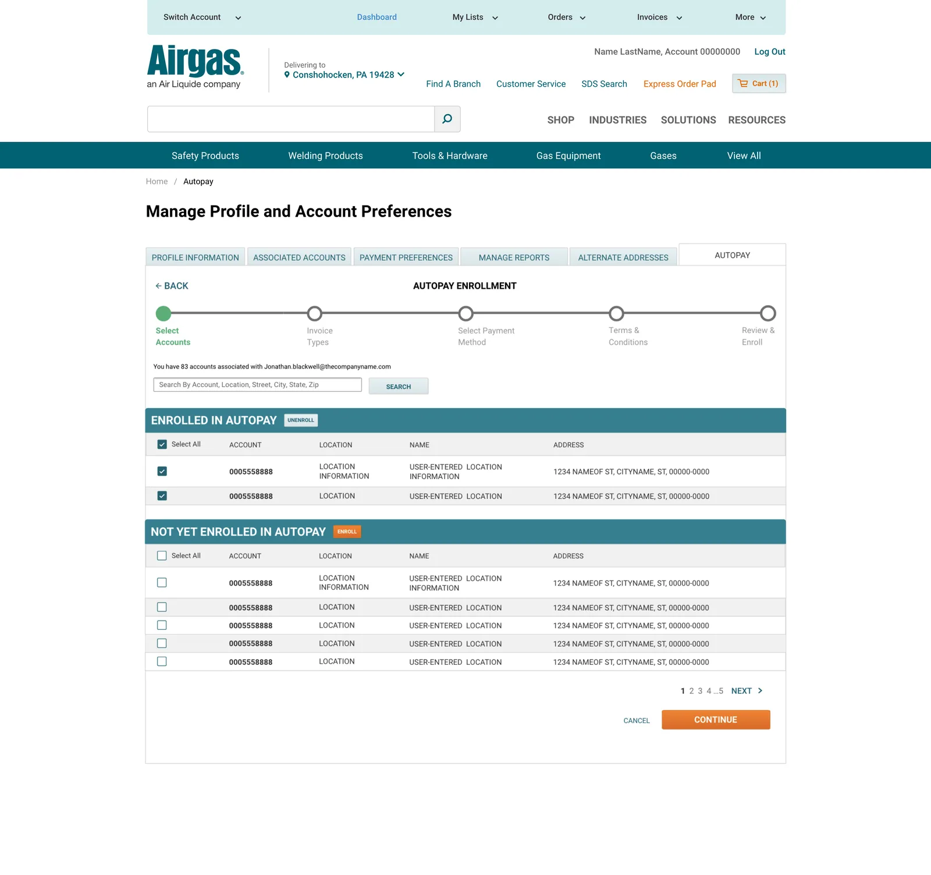Click the account SEARCH button

[x=399, y=386]
